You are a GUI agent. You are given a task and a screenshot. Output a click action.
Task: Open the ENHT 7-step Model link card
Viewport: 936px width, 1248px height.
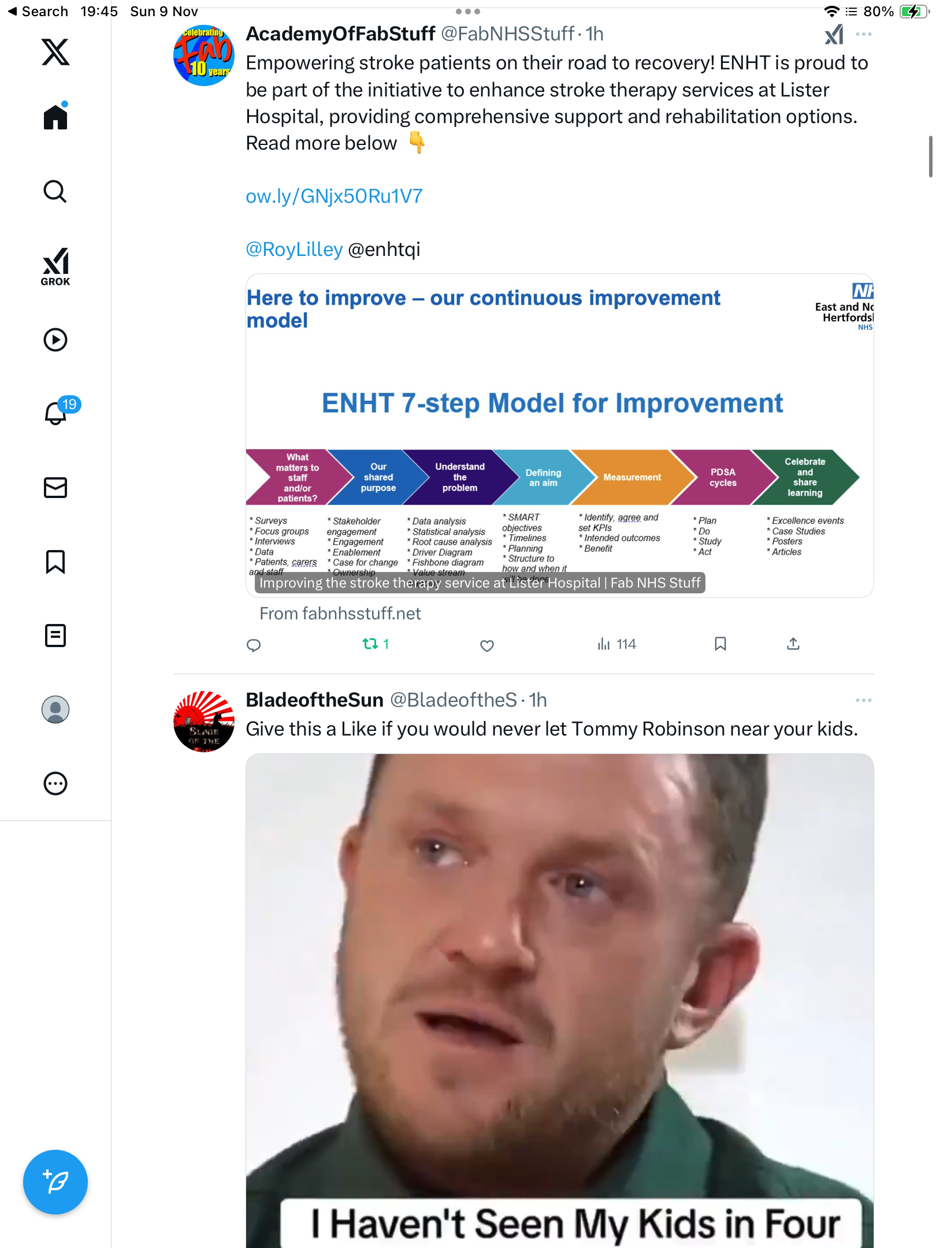tap(559, 436)
